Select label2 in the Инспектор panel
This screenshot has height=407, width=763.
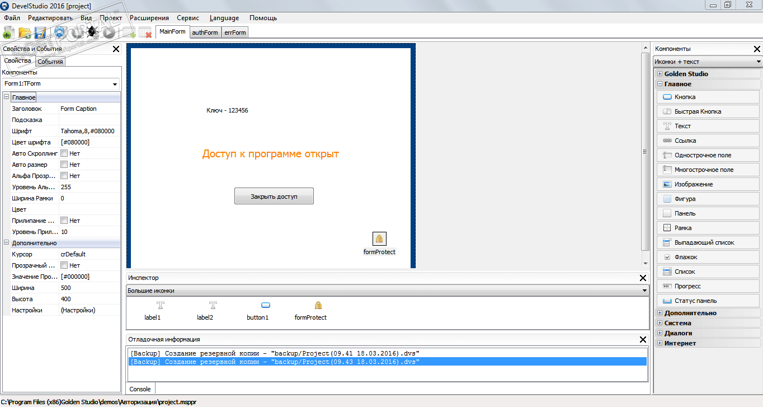[205, 311]
